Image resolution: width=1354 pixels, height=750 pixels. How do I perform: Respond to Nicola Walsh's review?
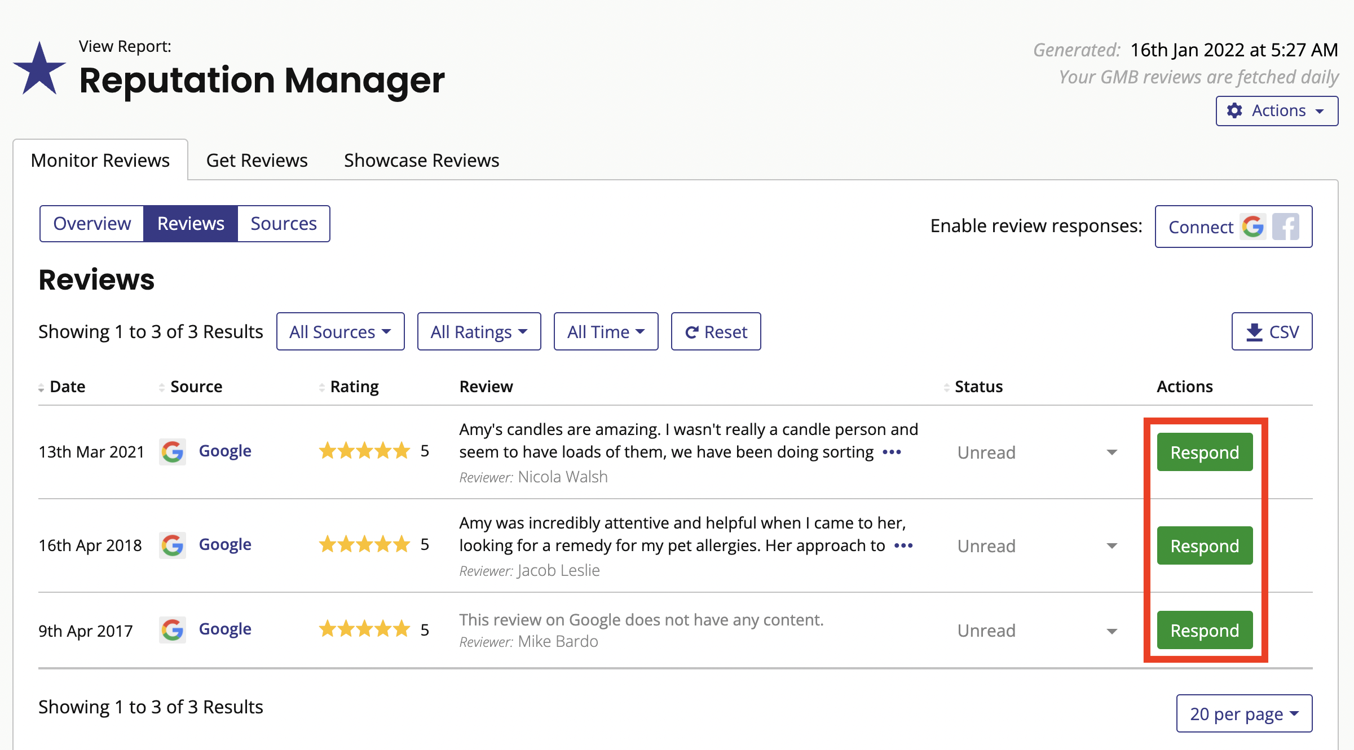point(1205,452)
